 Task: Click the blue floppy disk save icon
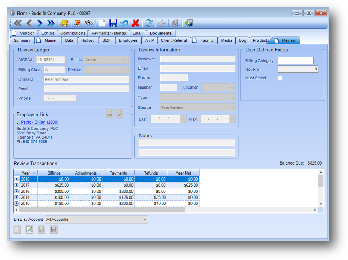[113, 23]
